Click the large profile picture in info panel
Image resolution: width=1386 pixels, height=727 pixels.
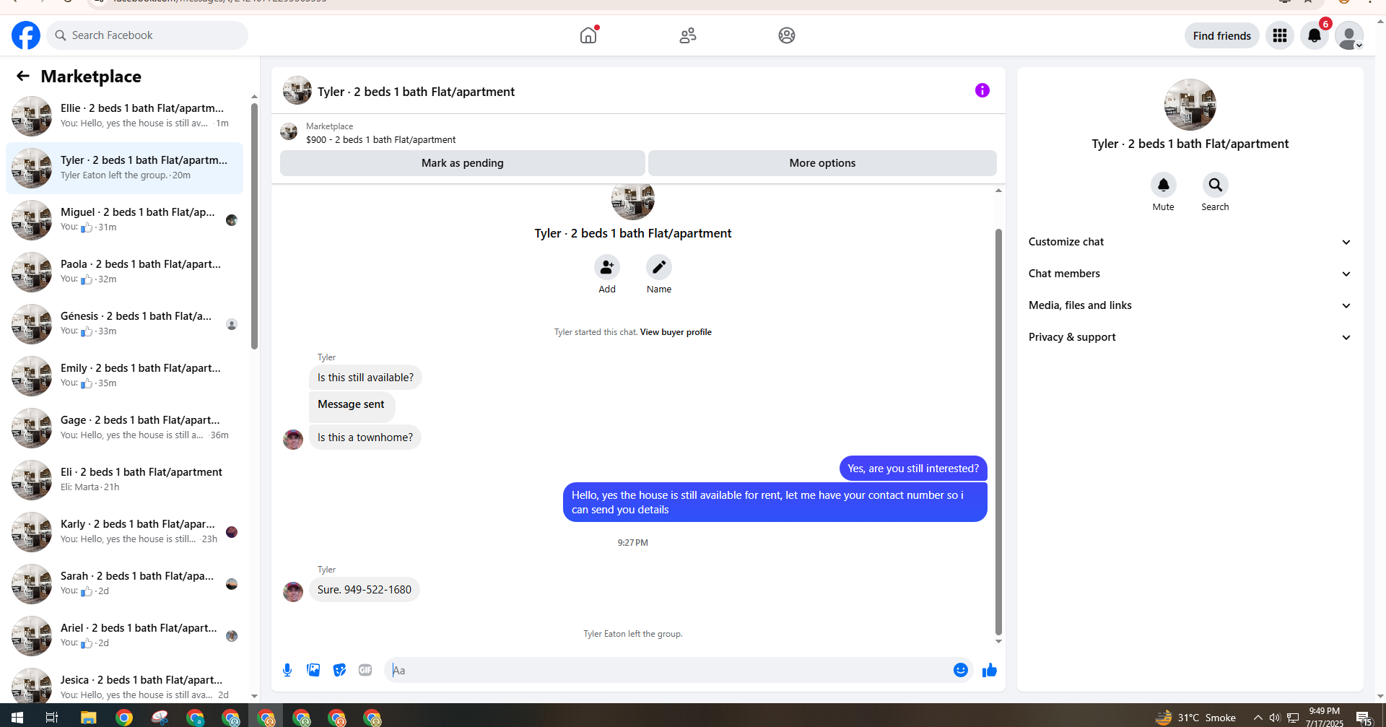pos(1190,105)
